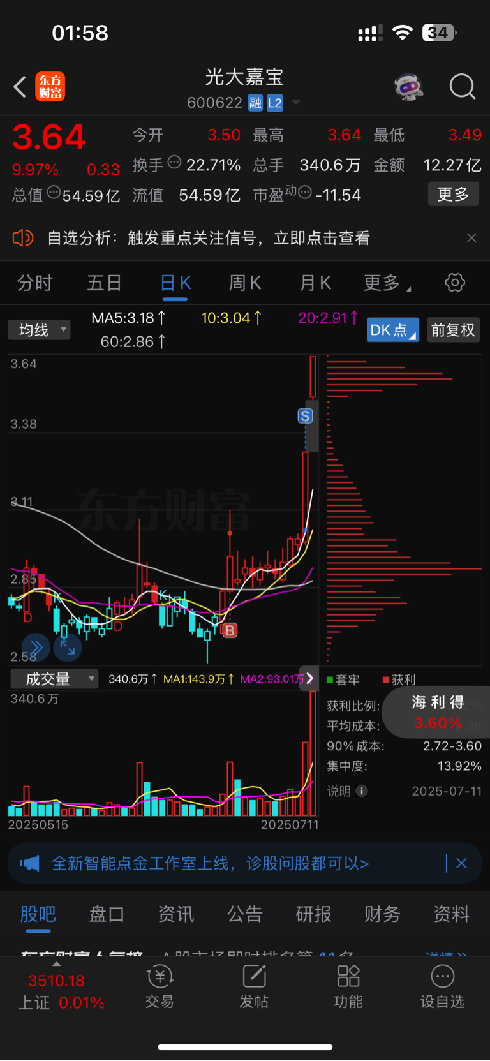Toggle the DK点 indicator button
This screenshot has height=1061, width=490.
[392, 330]
